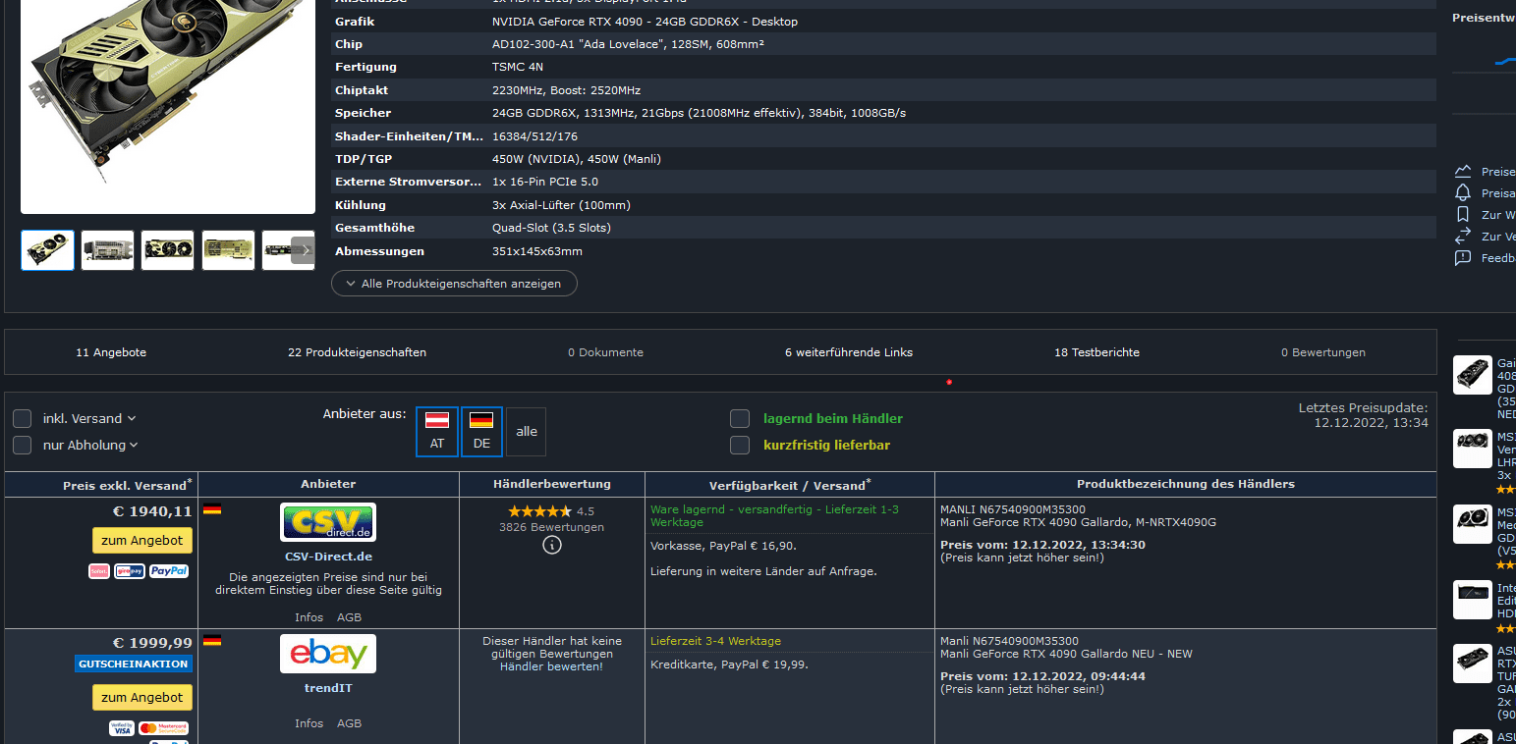
Task: Enable the 'nur Abholung' checkbox
Action: pyautogui.click(x=23, y=446)
